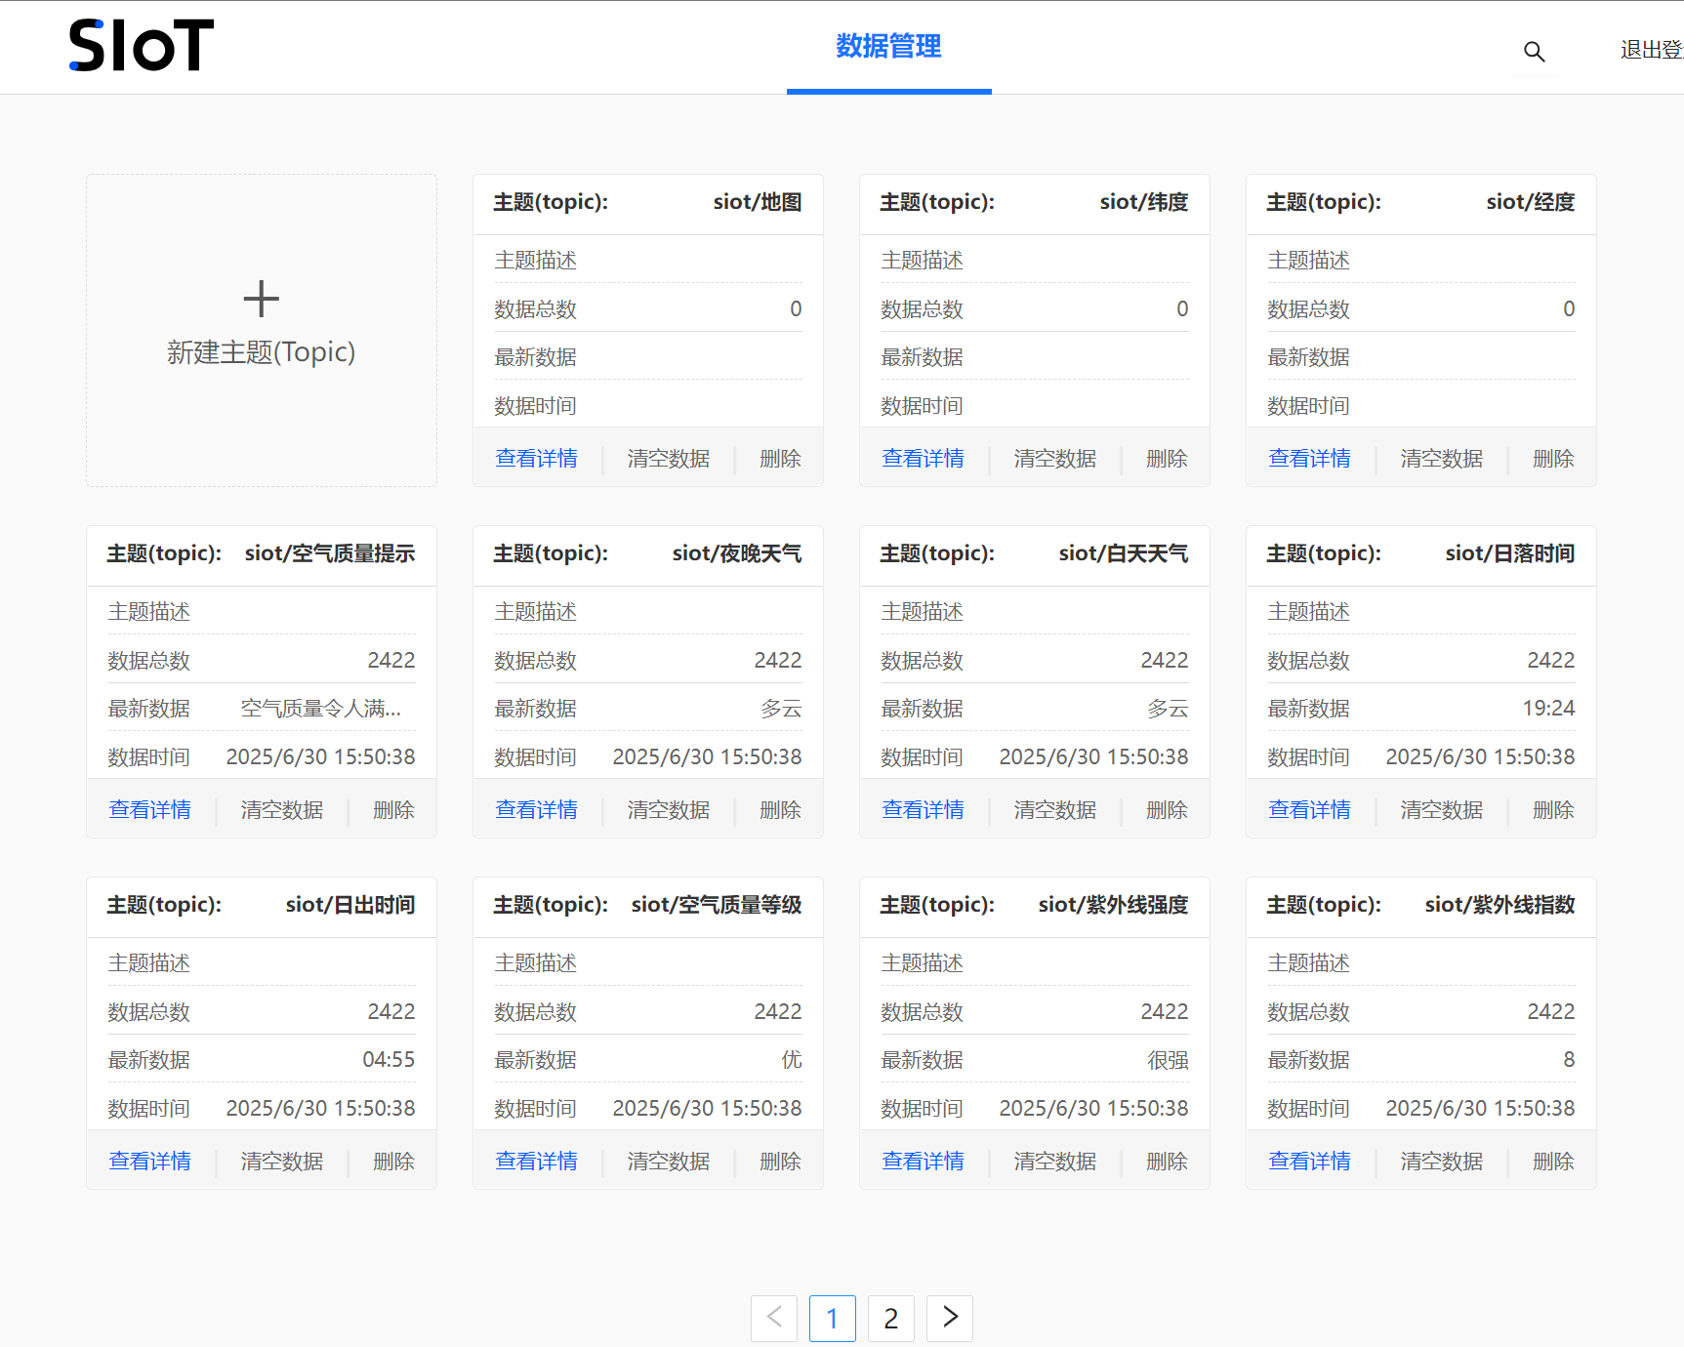1684x1347 pixels.
Task: View details of siot/纬度 topic
Action: click(923, 458)
